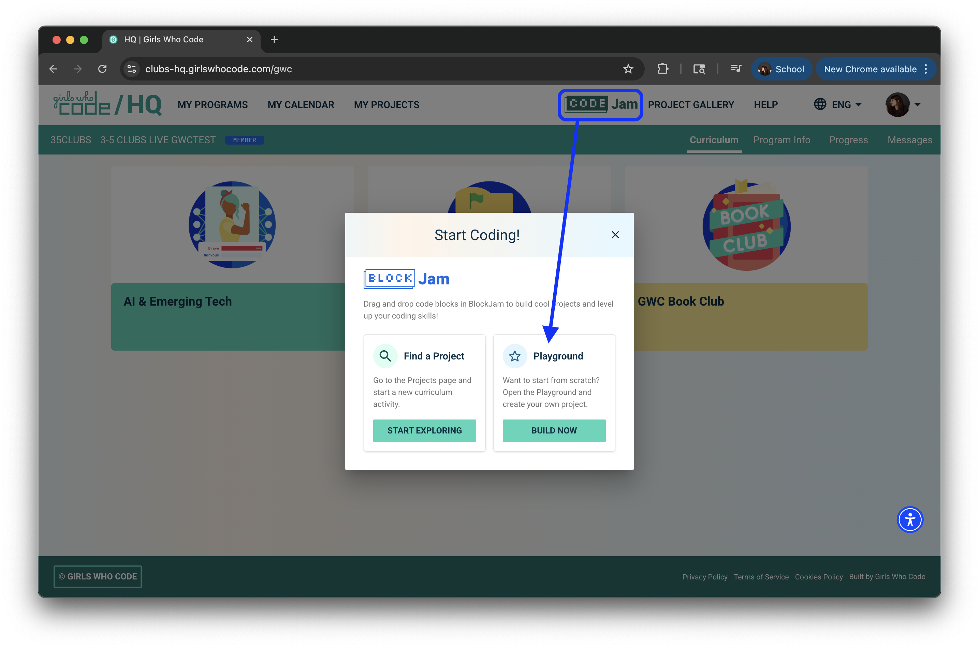Close the Start Coding dialog
Viewport: 979px width, 648px height.
(x=615, y=235)
